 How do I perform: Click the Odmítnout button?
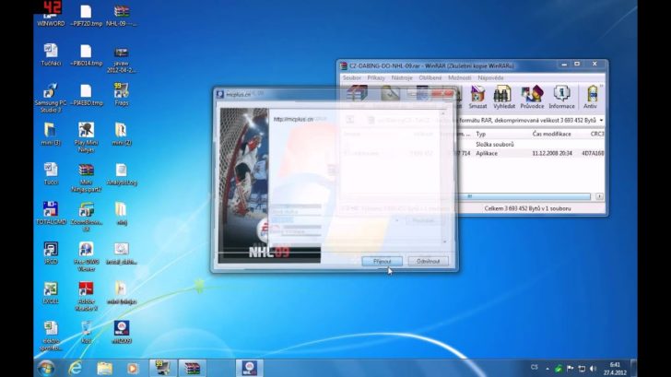(x=428, y=261)
